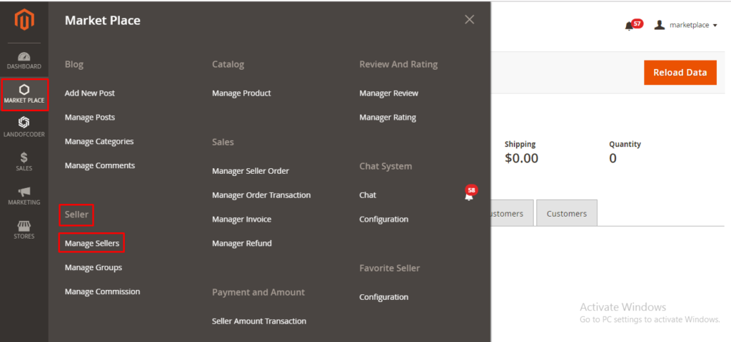Click the Quantity 0 value
Image resolution: width=731 pixels, height=342 pixels.
(x=612, y=158)
